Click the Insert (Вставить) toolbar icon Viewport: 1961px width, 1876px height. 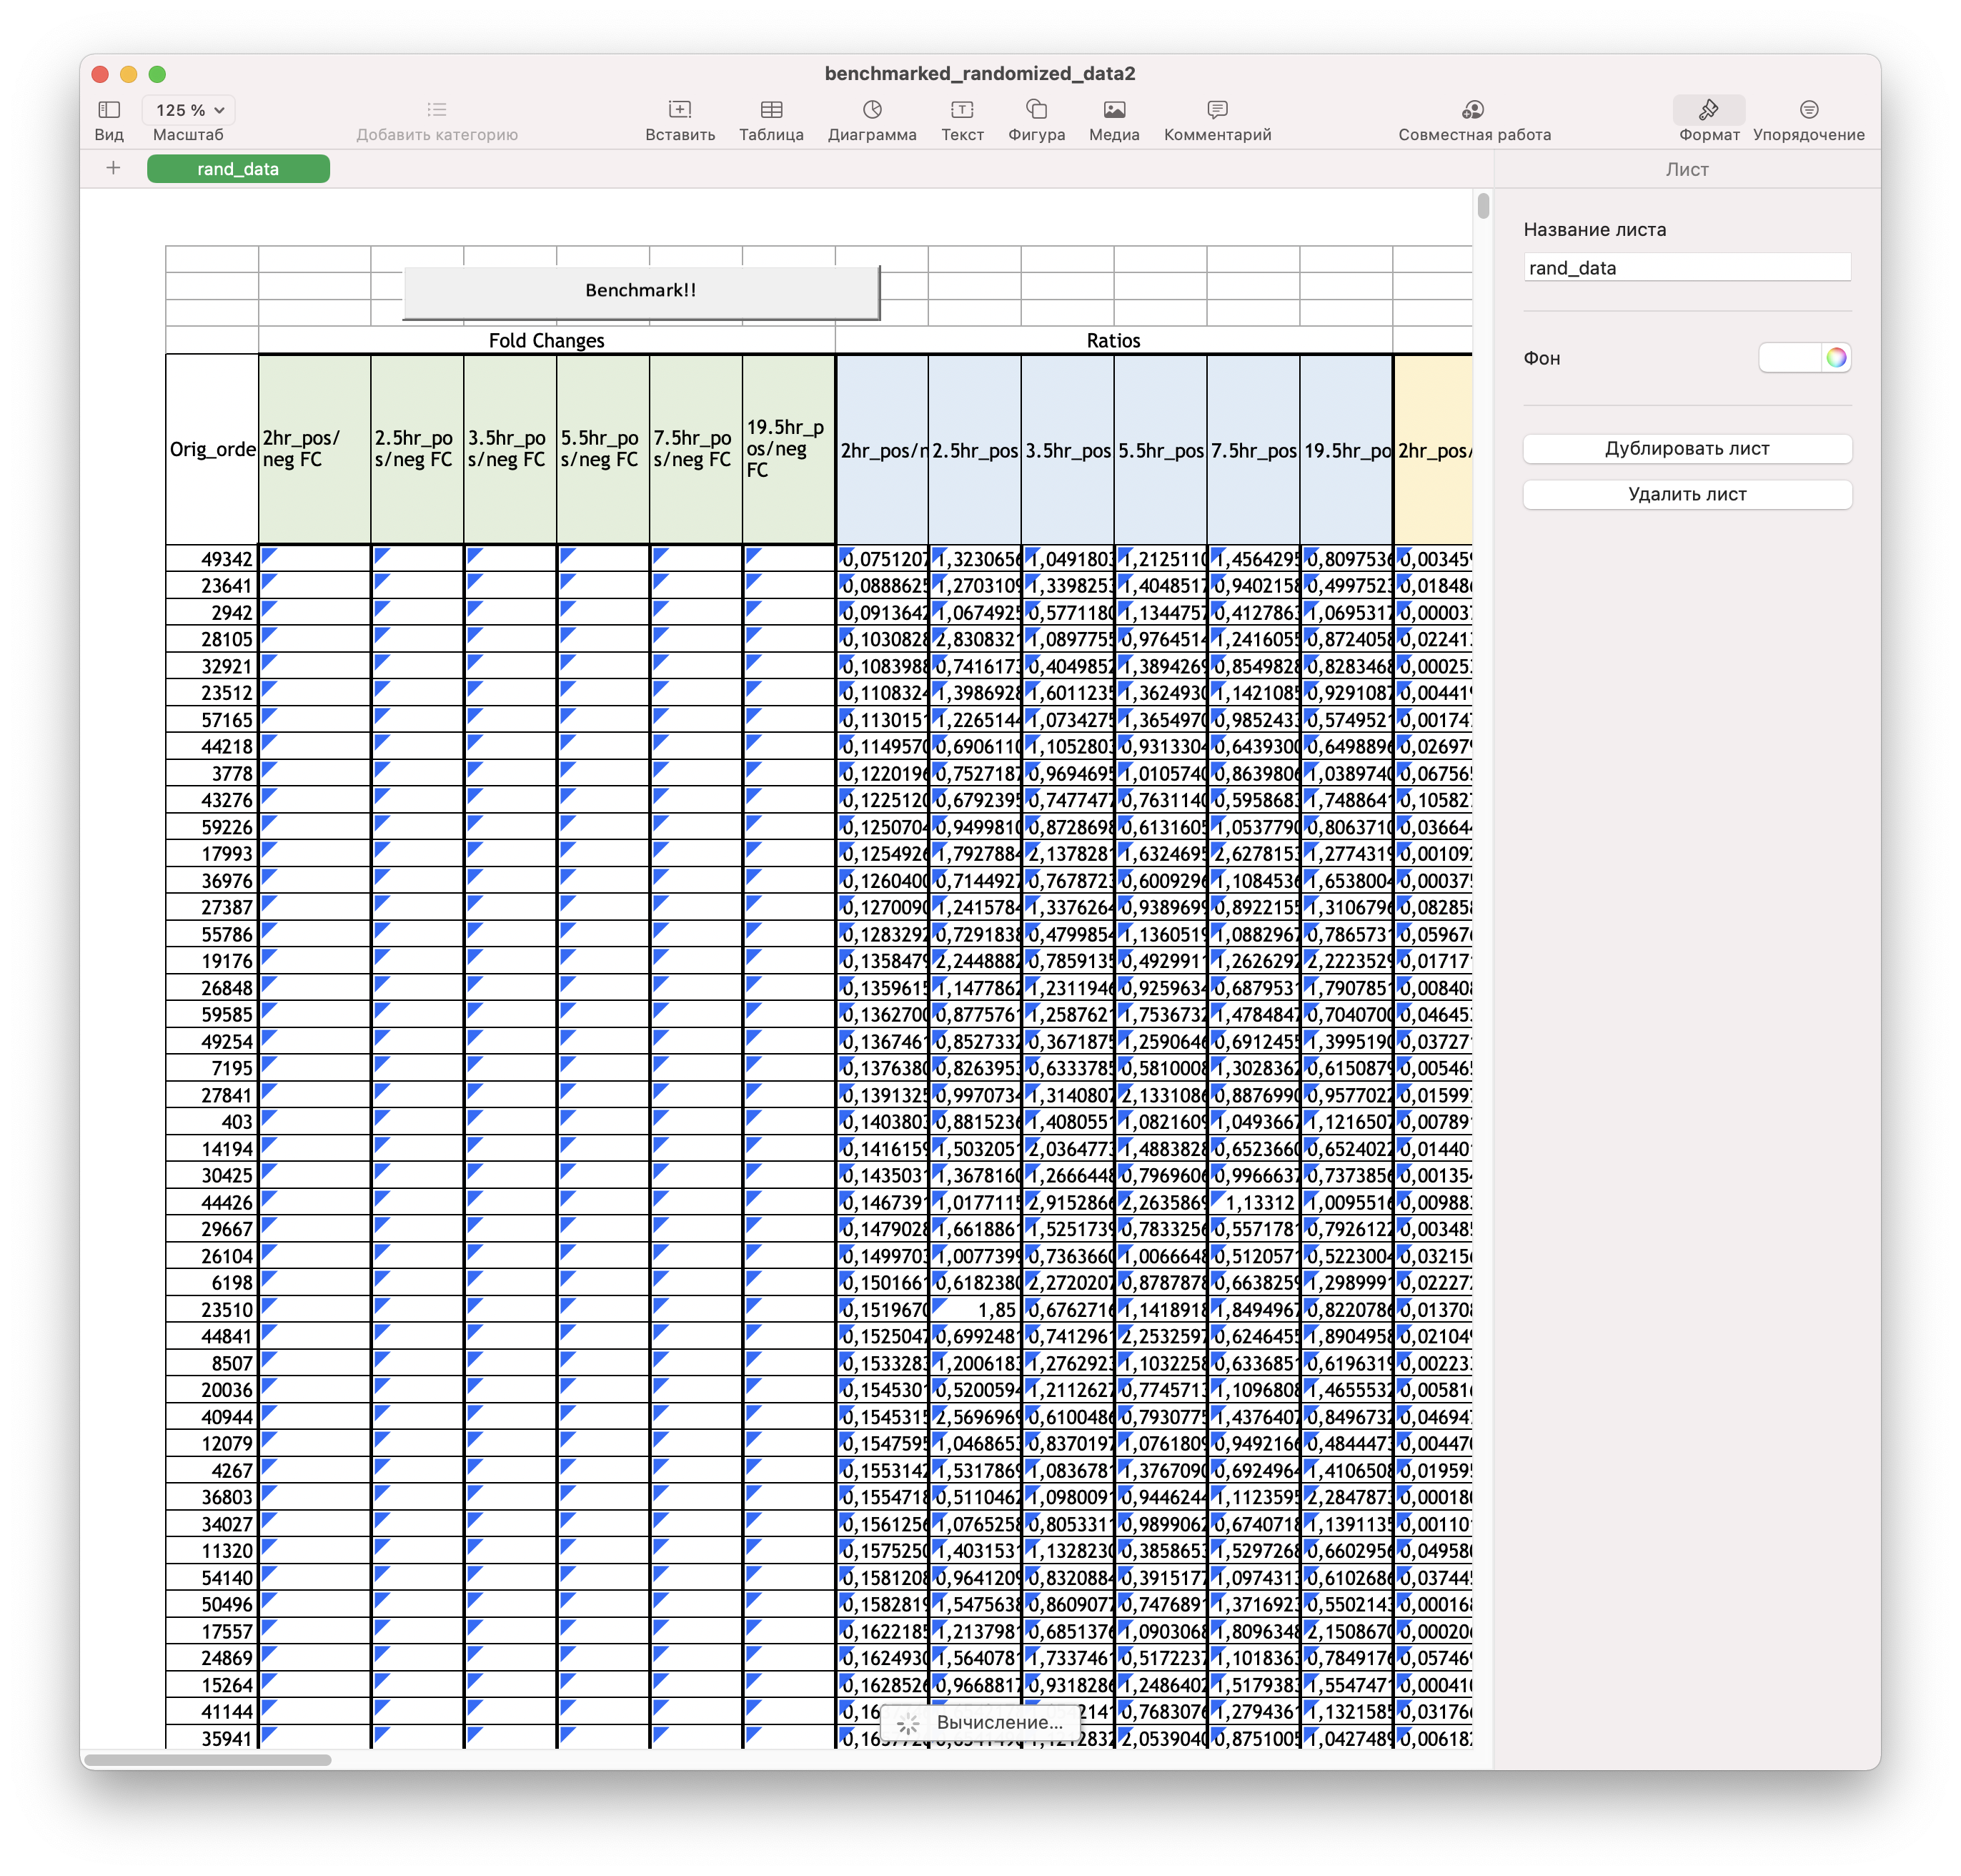click(680, 109)
